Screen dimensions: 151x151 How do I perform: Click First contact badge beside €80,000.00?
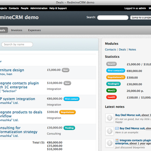tap(71, 99)
